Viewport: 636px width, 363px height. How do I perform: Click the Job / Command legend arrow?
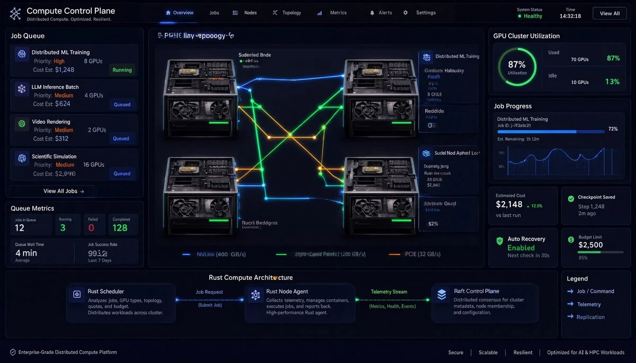tap(570, 291)
